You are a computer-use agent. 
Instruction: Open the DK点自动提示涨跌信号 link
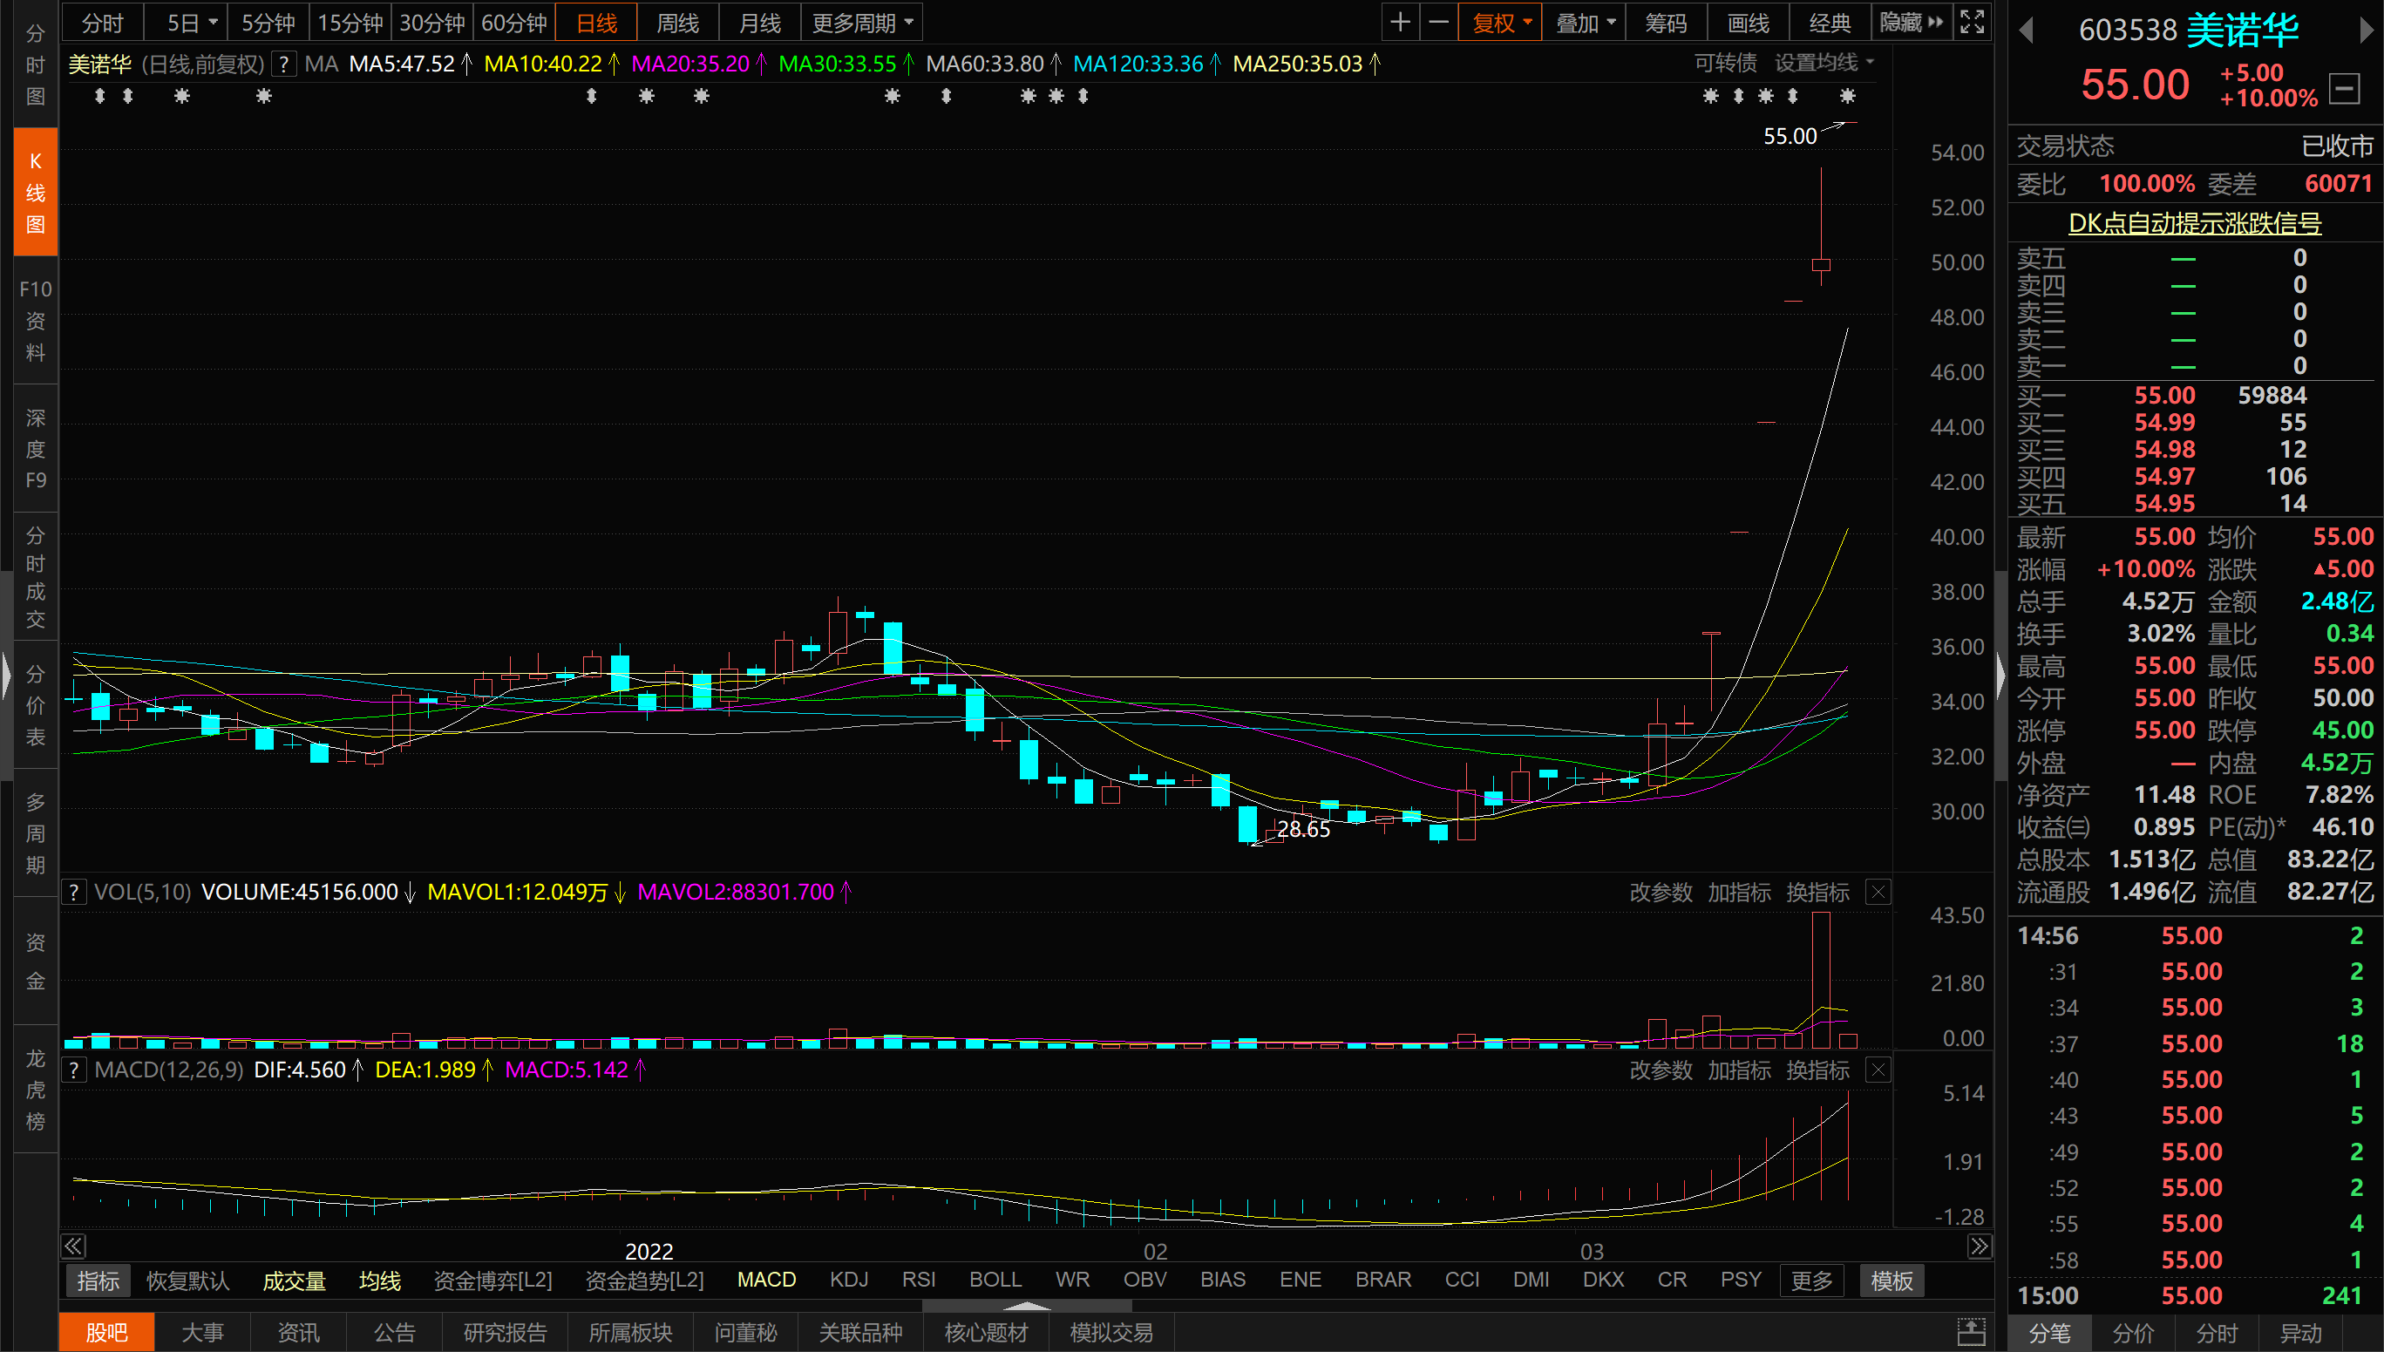point(2195,223)
